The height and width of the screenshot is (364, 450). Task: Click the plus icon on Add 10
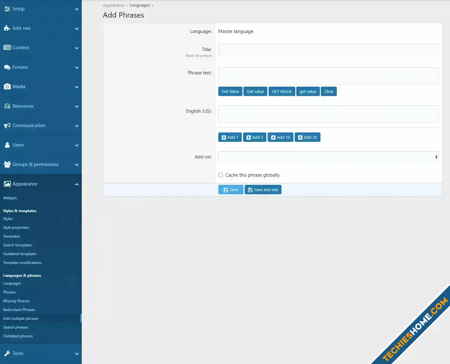click(x=273, y=137)
